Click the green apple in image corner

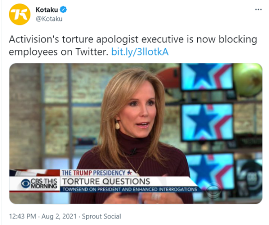click(x=248, y=79)
